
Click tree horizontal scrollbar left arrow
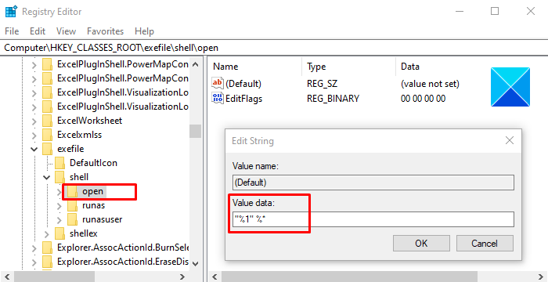[8, 277]
